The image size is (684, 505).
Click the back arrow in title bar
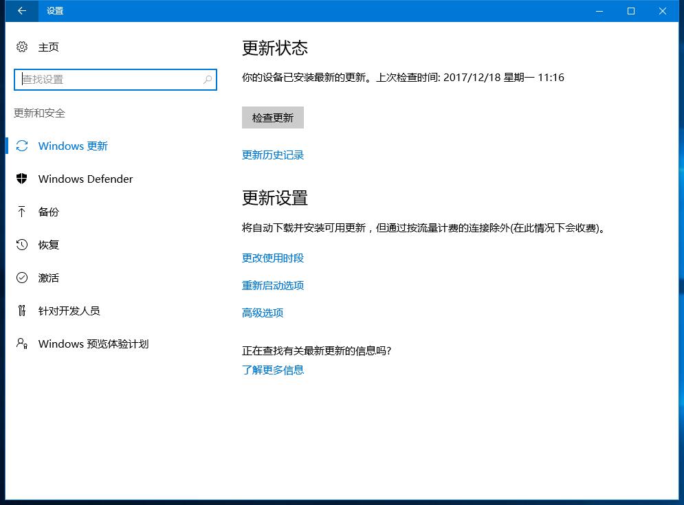(22, 11)
